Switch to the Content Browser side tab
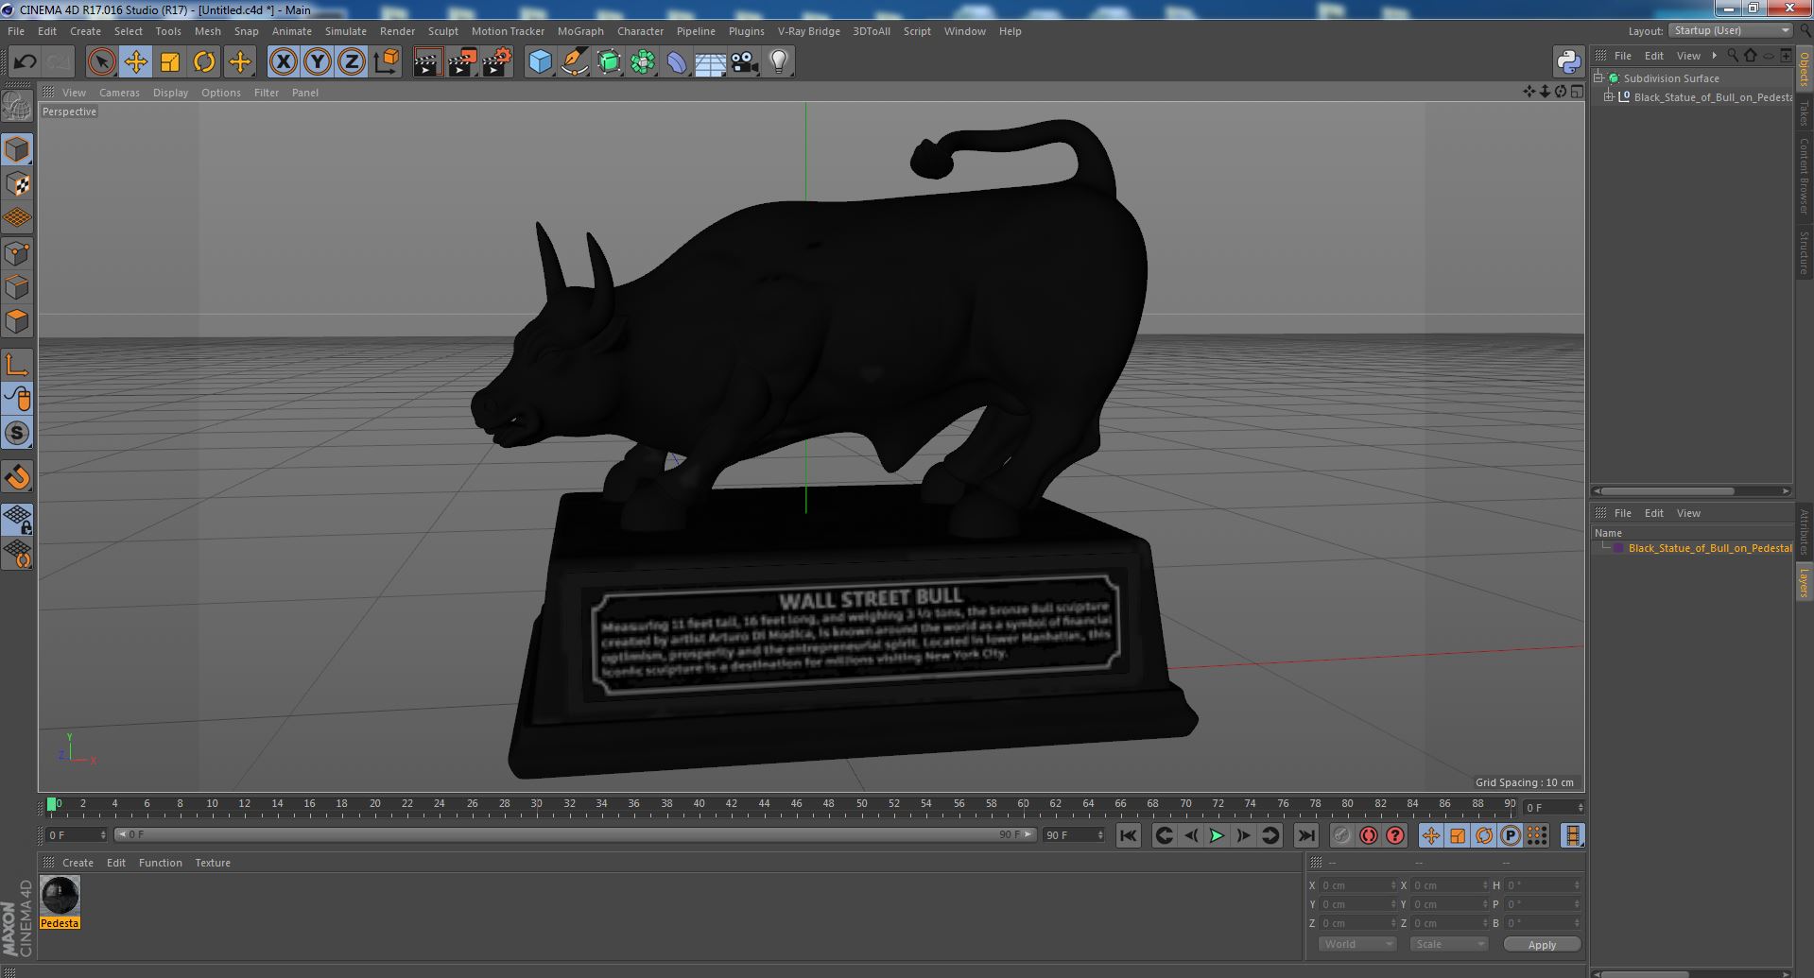The height and width of the screenshot is (978, 1814). [x=1804, y=176]
